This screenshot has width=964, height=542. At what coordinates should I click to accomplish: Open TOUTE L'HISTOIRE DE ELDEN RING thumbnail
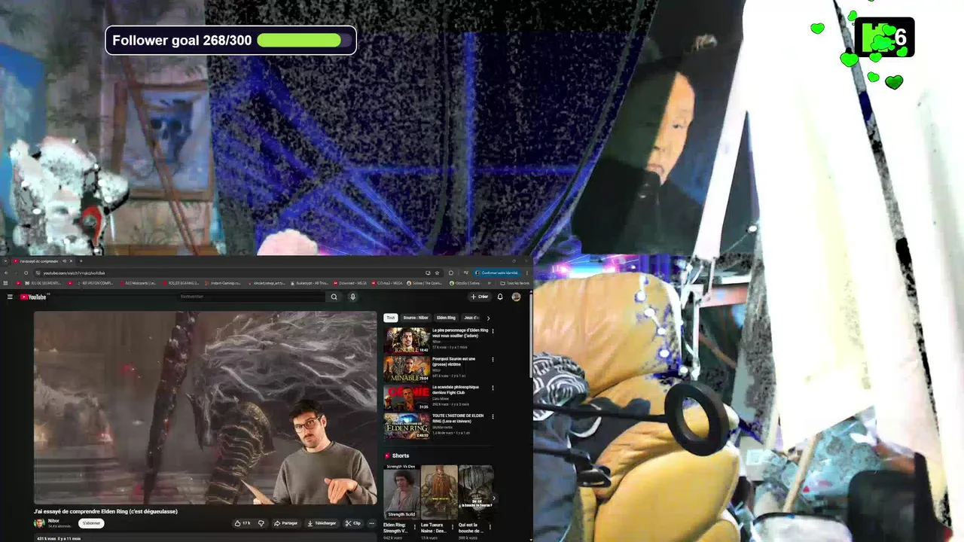pyautogui.click(x=407, y=425)
